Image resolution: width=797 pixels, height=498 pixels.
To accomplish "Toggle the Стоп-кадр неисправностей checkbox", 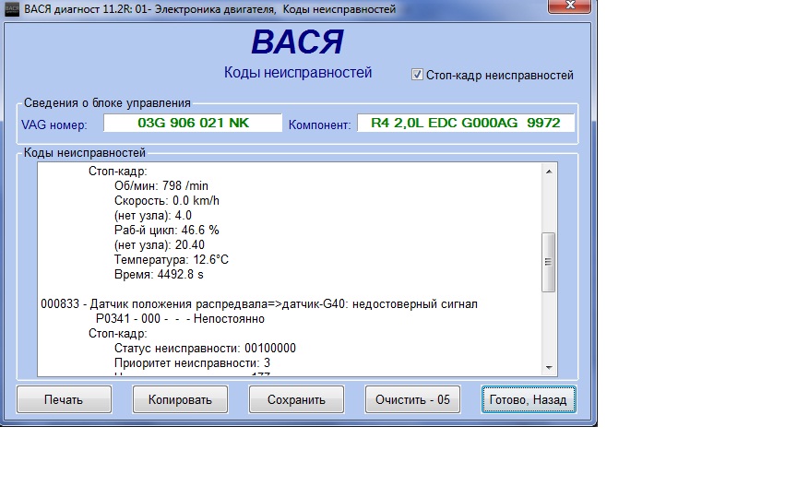I will click(x=417, y=76).
